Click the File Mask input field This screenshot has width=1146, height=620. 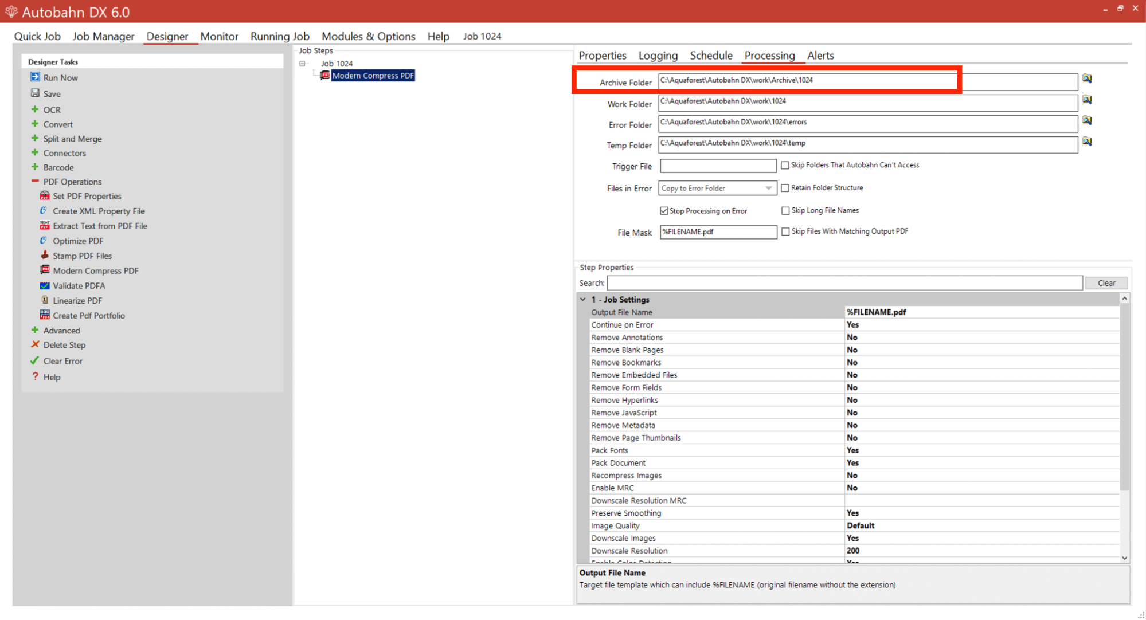pyautogui.click(x=718, y=232)
